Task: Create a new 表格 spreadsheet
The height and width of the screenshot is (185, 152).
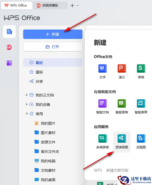Action: coord(141,71)
